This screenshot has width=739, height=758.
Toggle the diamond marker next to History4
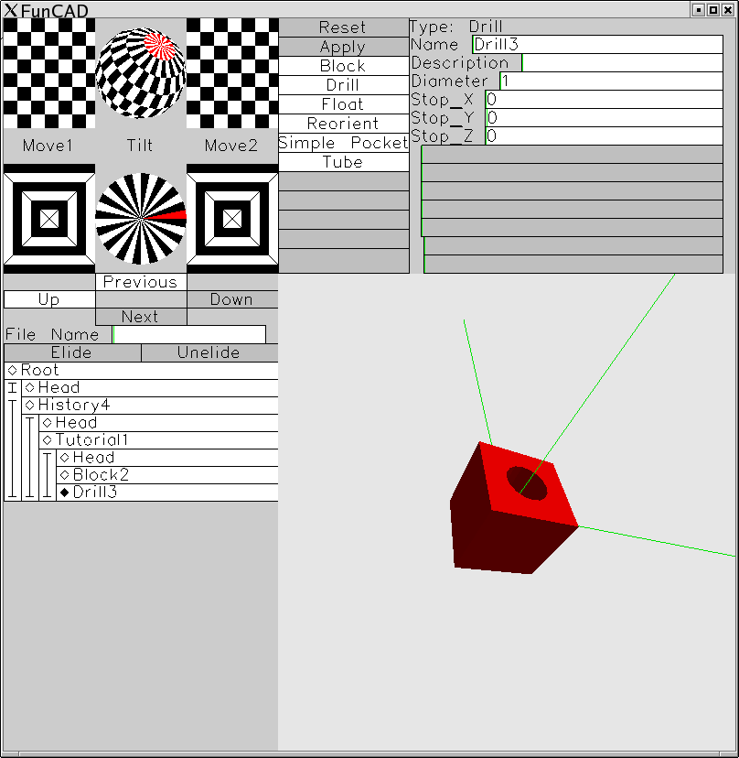(30, 406)
